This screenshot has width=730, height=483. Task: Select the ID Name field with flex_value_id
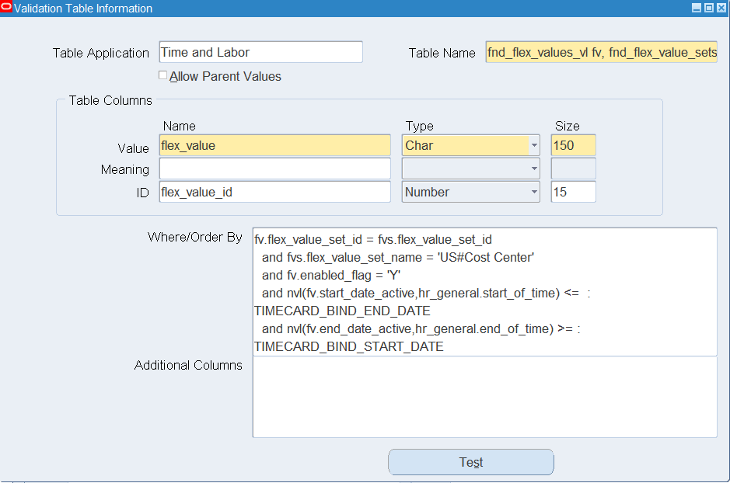[274, 192]
